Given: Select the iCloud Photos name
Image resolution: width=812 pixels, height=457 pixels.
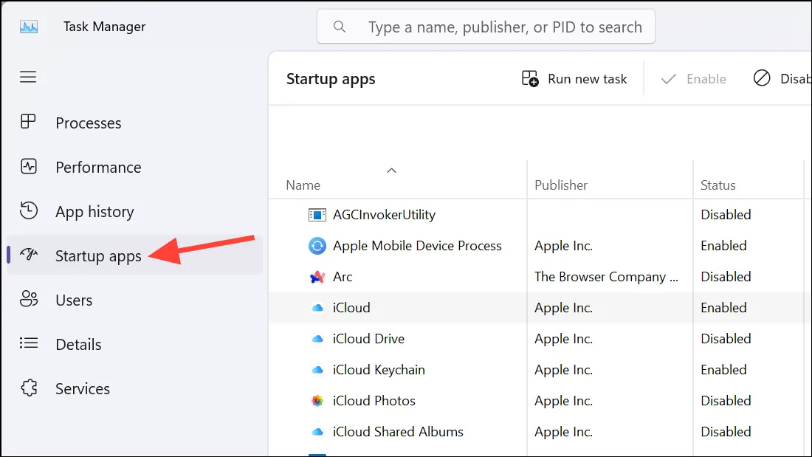Looking at the screenshot, I should pos(374,401).
